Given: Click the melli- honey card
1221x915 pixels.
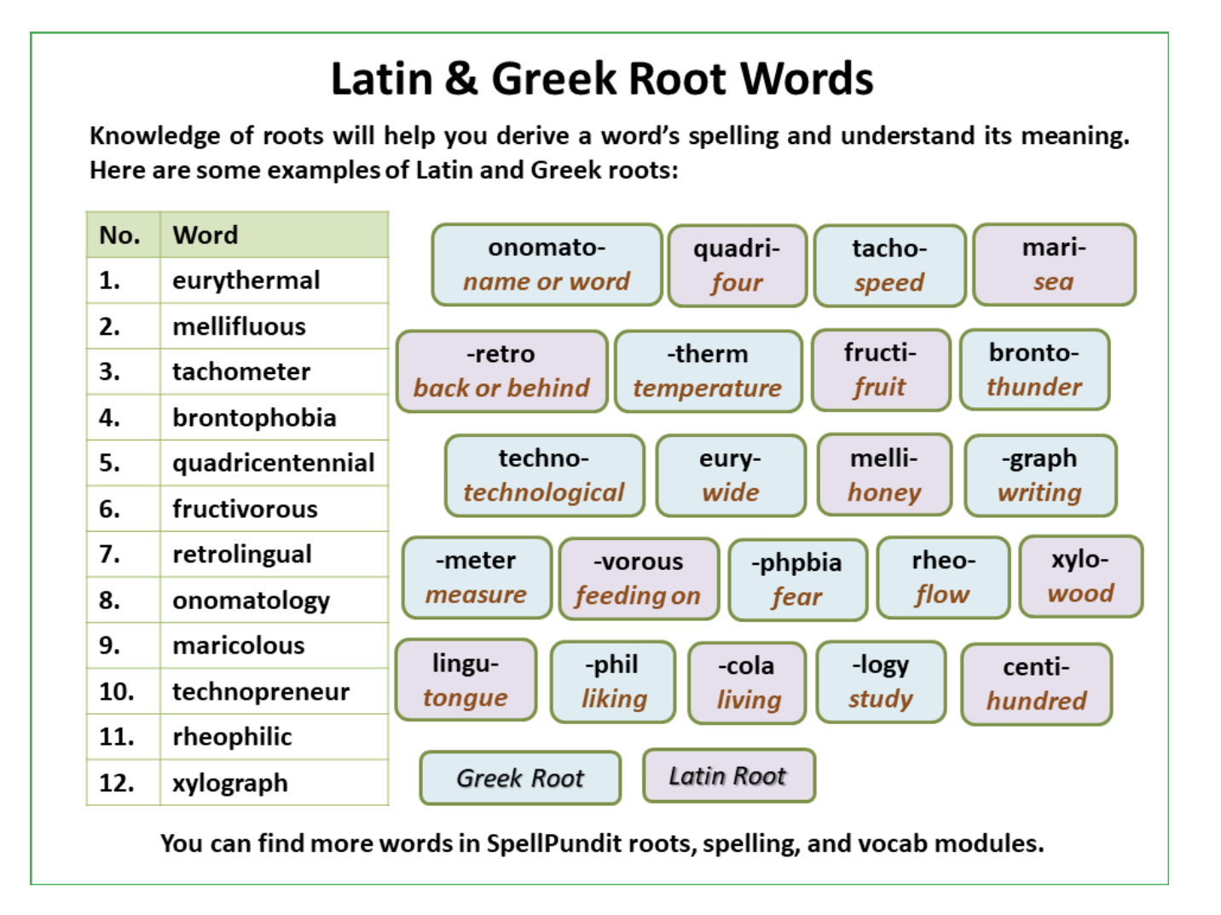Looking at the screenshot, I should (884, 475).
